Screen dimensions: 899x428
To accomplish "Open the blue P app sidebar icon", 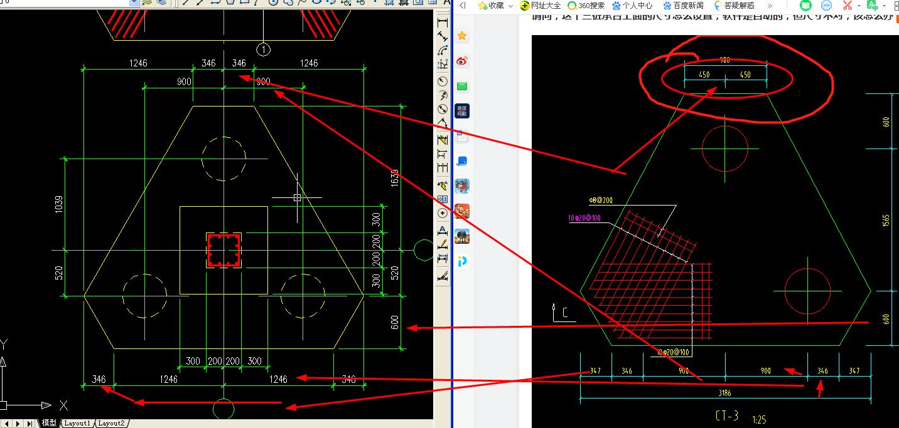I will click(462, 261).
